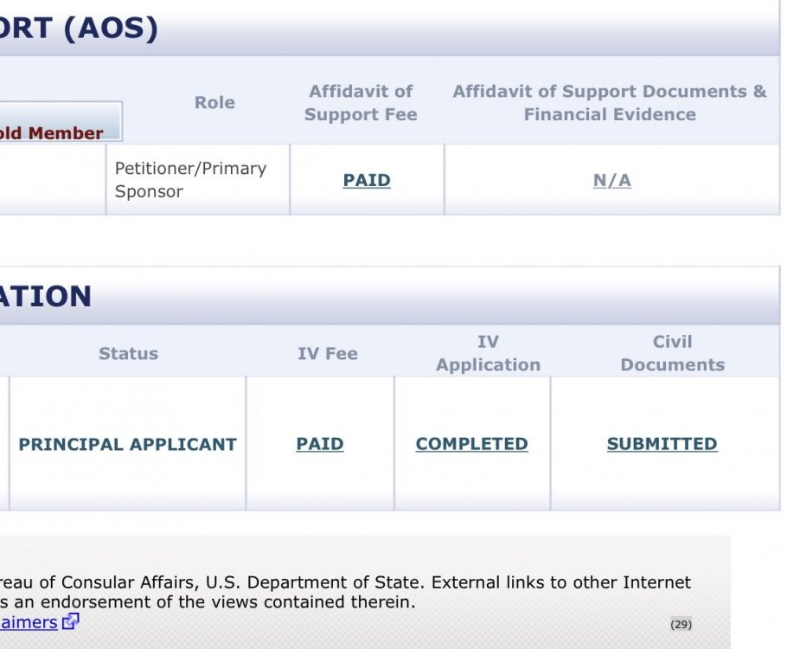Screen dimensions: 787x649
Task: Click the IV Application column header
Action: click(x=488, y=353)
